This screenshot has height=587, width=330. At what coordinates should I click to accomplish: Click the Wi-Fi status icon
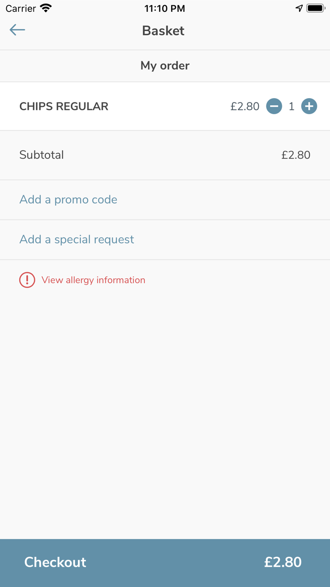coord(46,8)
